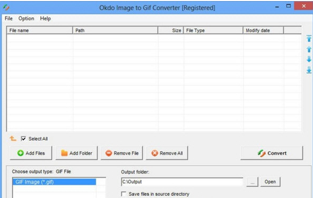Enable Save files in source directory

click(124, 194)
